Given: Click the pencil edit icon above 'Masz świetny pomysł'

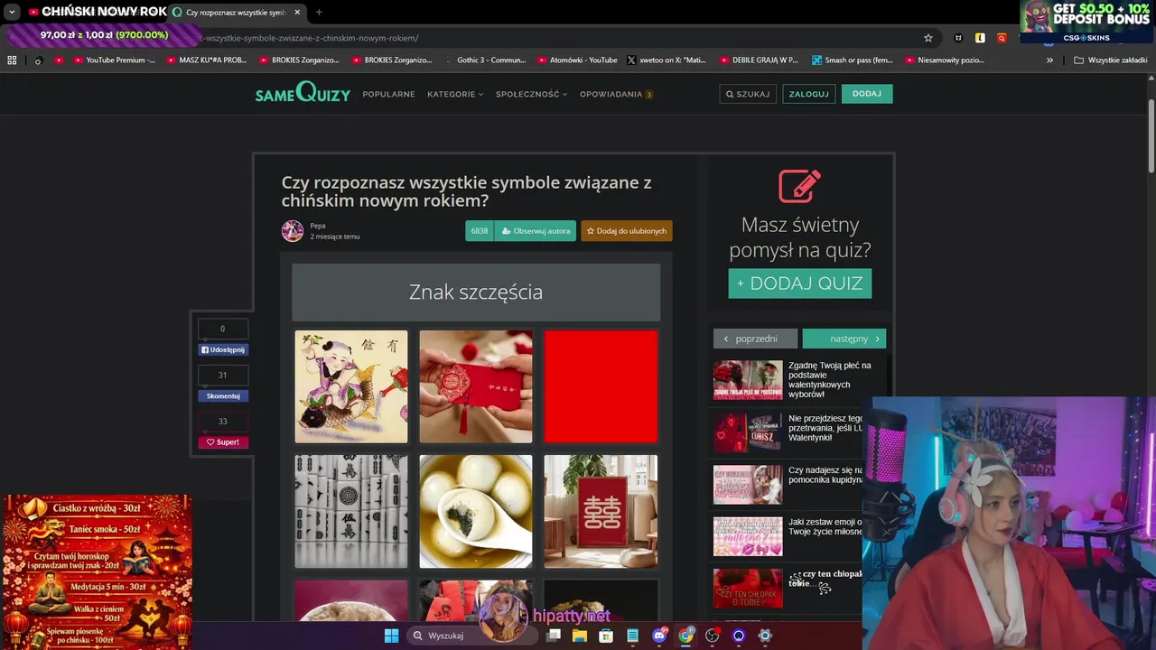Looking at the screenshot, I should click(799, 186).
